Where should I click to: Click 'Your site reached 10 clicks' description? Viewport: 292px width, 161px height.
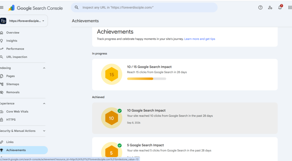click(170, 116)
